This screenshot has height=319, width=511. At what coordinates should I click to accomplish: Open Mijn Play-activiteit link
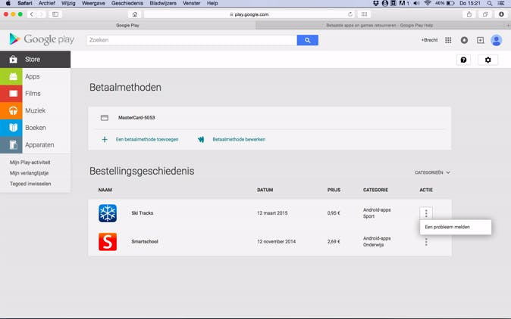(x=30, y=162)
